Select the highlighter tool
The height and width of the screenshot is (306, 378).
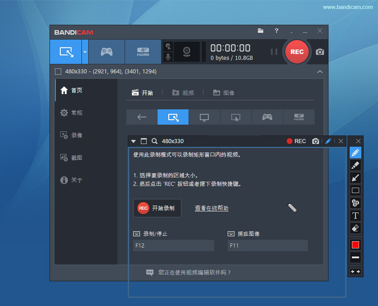pyautogui.click(x=355, y=165)
